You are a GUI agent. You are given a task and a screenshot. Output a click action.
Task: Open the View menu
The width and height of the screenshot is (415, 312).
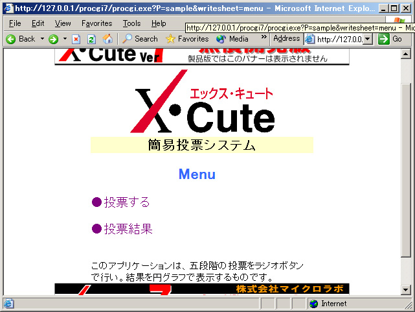[x=63, y=23]
